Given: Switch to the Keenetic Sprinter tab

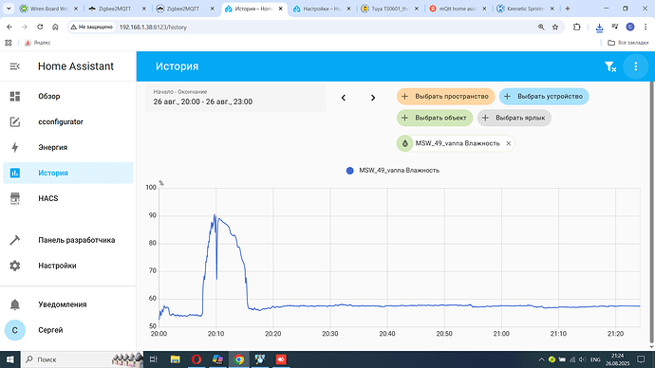Looking at the screenshot, I should (x=526, y=9).
